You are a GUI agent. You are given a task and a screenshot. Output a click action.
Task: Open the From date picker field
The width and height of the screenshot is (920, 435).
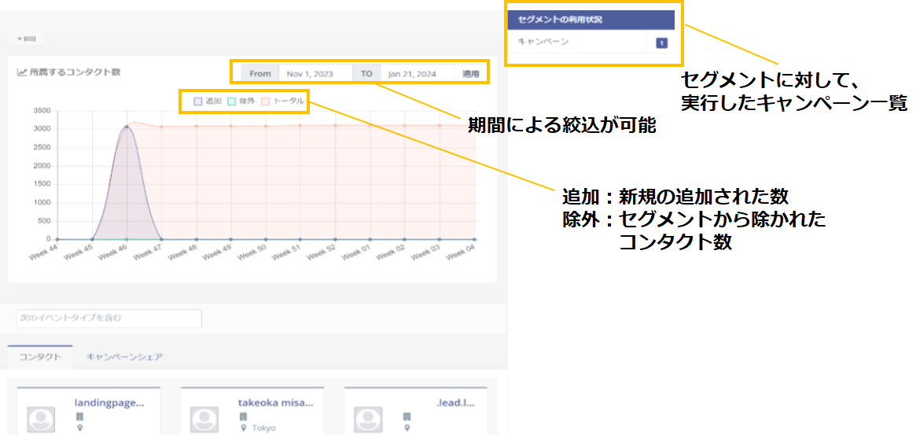pyautogui.click(x=315, y=74)
